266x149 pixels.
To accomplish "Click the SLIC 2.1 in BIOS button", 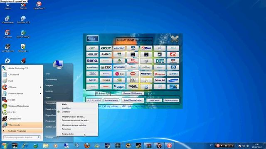I will (94, 100).
